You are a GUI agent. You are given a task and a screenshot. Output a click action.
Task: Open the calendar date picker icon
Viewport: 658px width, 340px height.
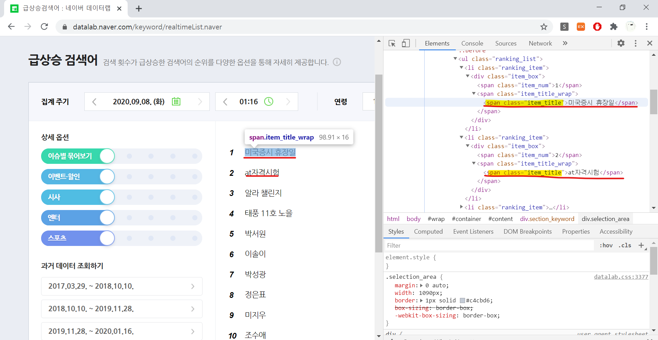tap(176, 102)
